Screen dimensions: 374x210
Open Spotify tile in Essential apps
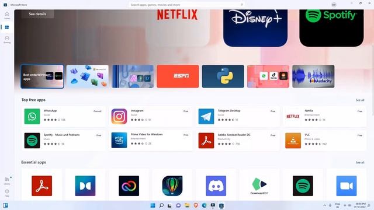[x=303, y=185]
